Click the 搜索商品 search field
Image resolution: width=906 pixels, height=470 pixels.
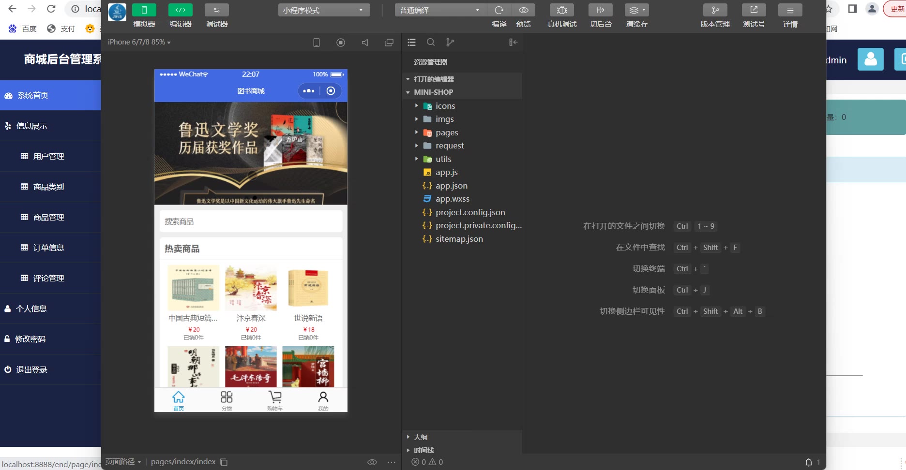coord(251,221)
